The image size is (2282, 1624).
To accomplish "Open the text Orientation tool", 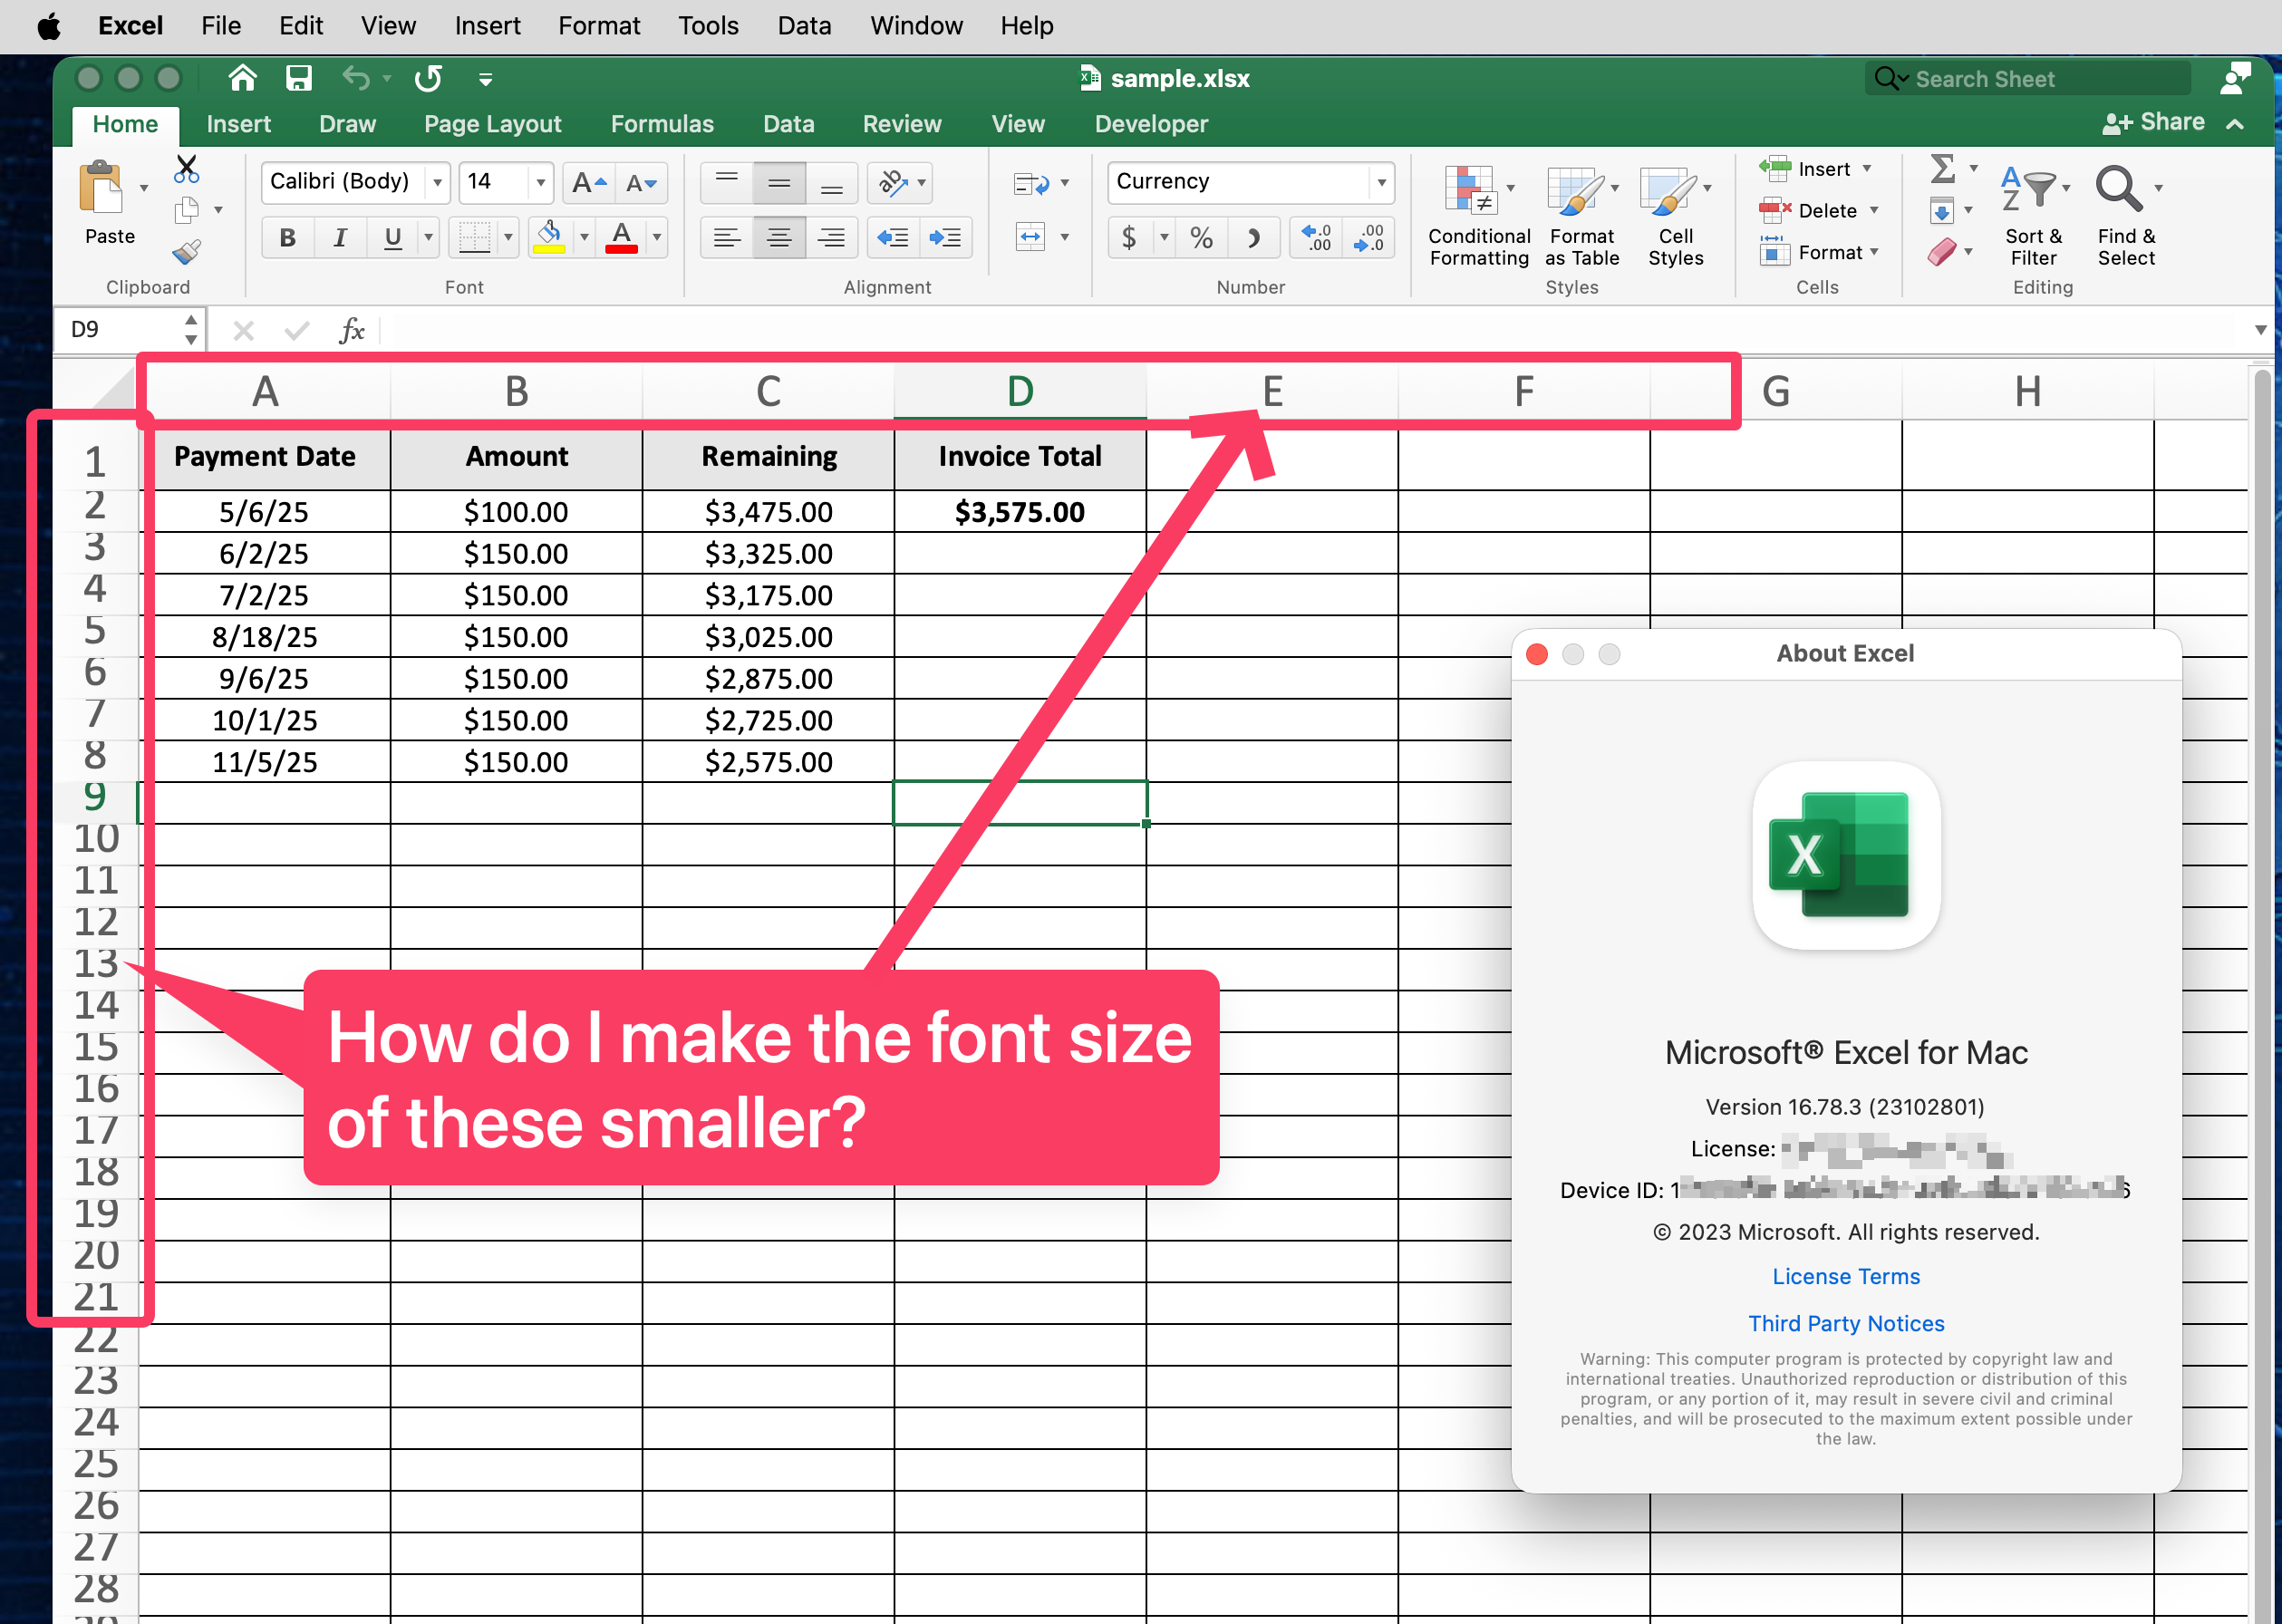I will pyautogui.click(x=893, y=182).
